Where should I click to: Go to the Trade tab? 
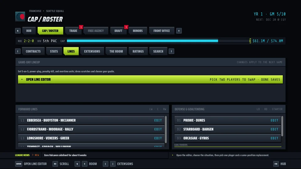click(73, 31)
